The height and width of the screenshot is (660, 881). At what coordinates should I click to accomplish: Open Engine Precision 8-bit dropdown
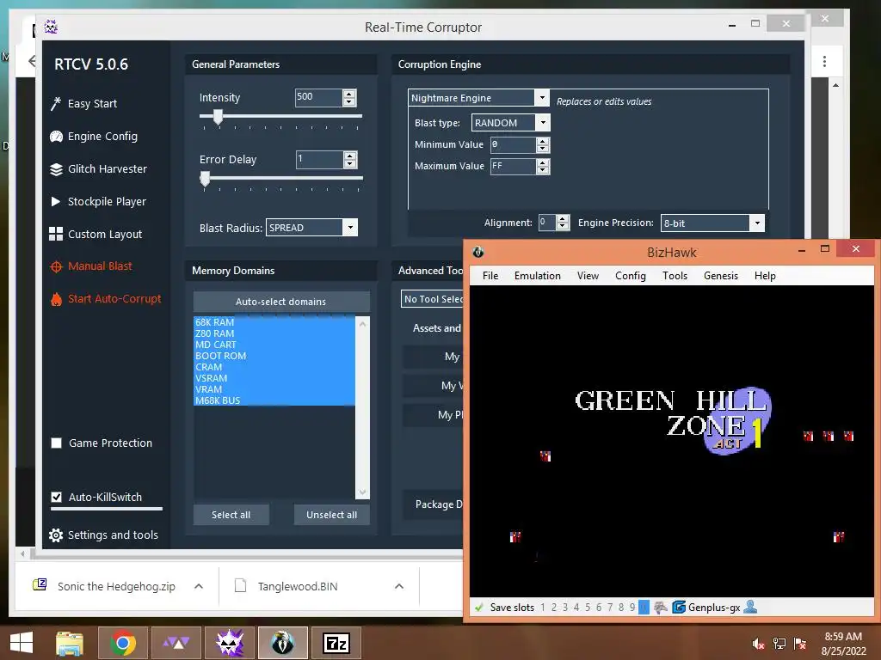pyautogui.click(x=757, y=223)
